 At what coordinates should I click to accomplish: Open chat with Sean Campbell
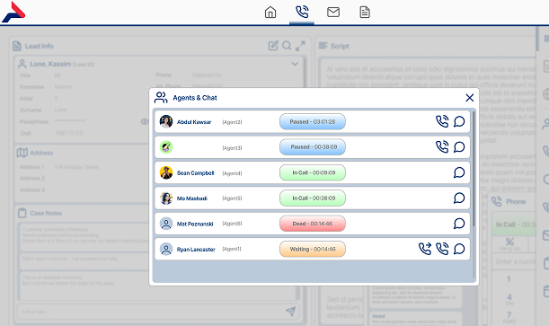coord(459,172)
